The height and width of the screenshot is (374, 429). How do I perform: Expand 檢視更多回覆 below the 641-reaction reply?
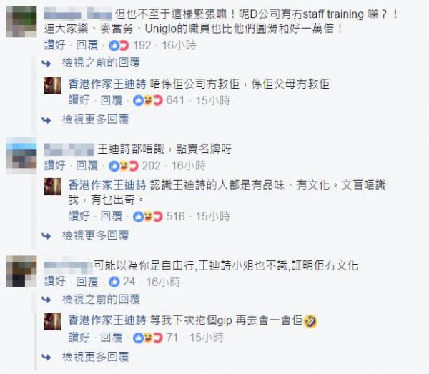pyautogui.click(x=96, y=119)
